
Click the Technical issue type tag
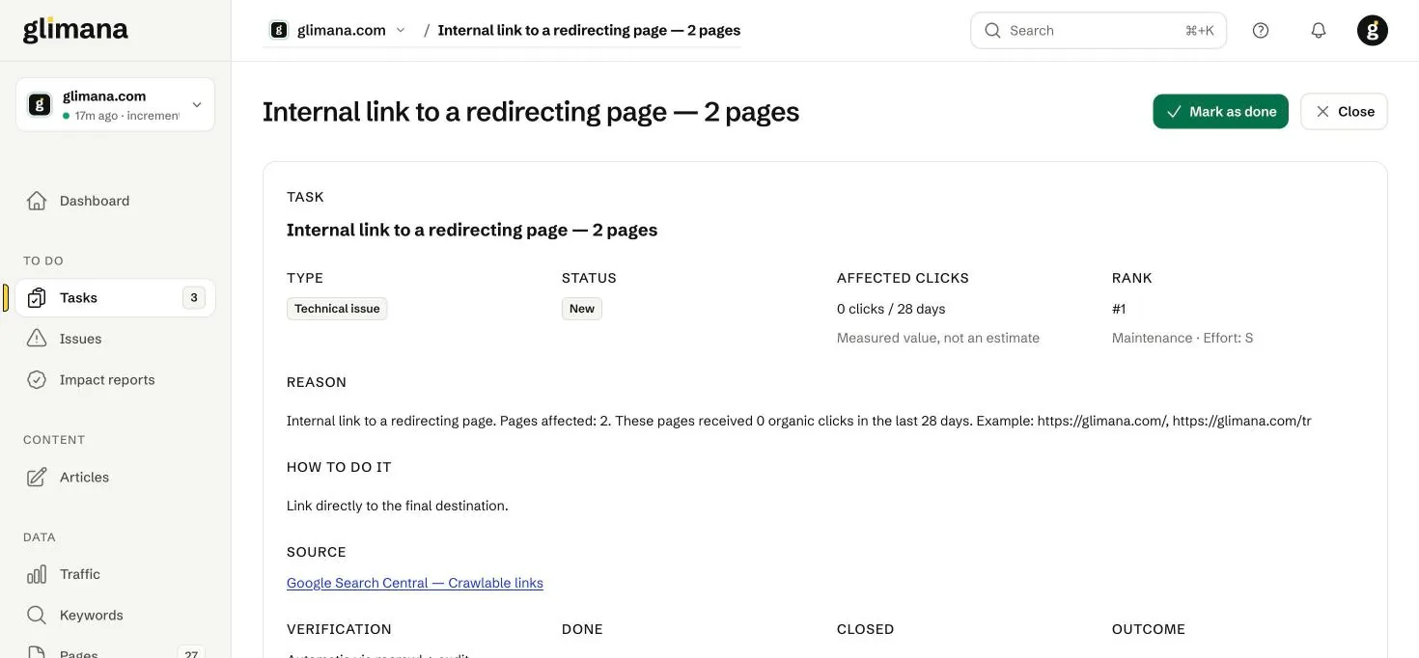coord(337,309)
